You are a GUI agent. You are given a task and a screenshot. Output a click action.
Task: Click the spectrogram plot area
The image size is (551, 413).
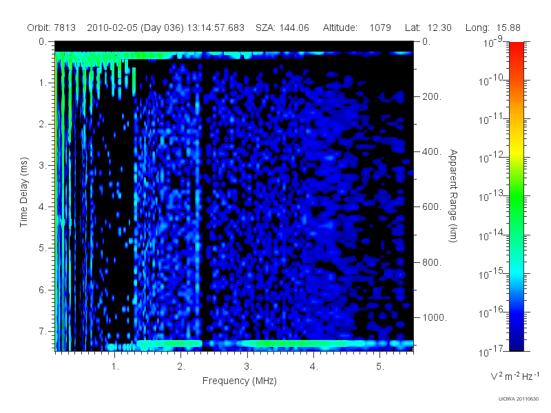pyautogui.click(x=234, y=196)
